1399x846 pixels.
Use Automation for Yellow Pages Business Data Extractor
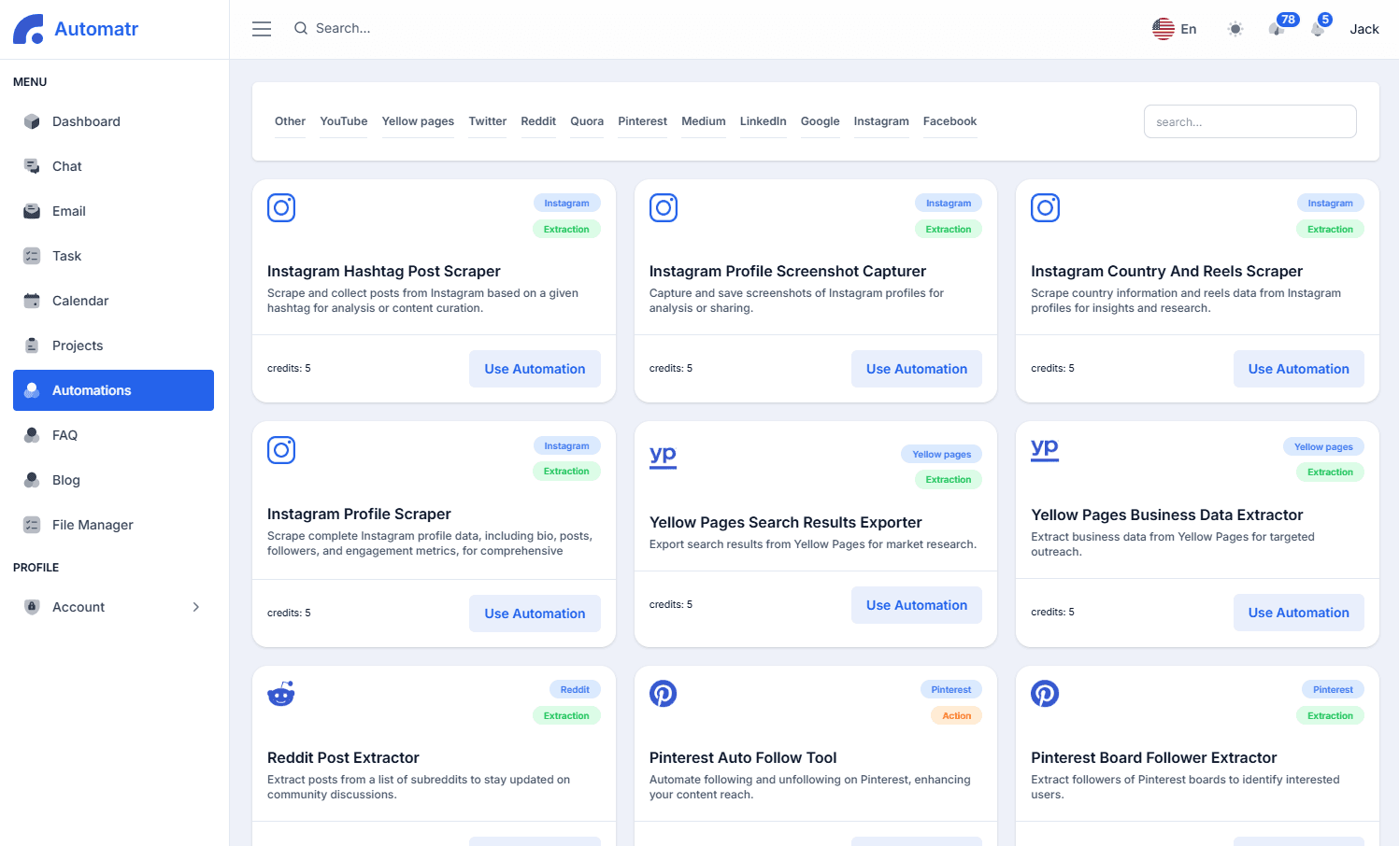[1298, 613]
